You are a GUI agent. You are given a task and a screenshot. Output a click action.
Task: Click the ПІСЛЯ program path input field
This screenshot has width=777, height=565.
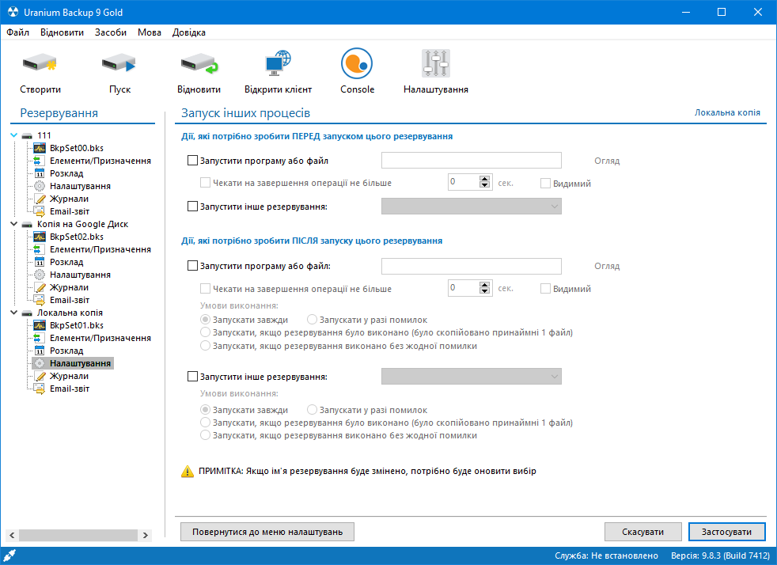pos(472,266)
